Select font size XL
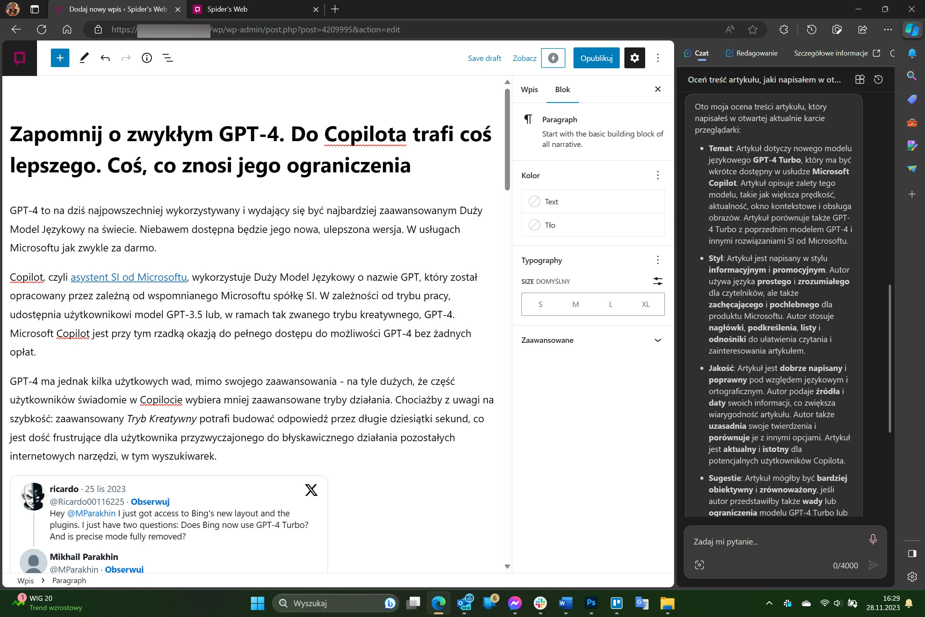 point(645,304)
